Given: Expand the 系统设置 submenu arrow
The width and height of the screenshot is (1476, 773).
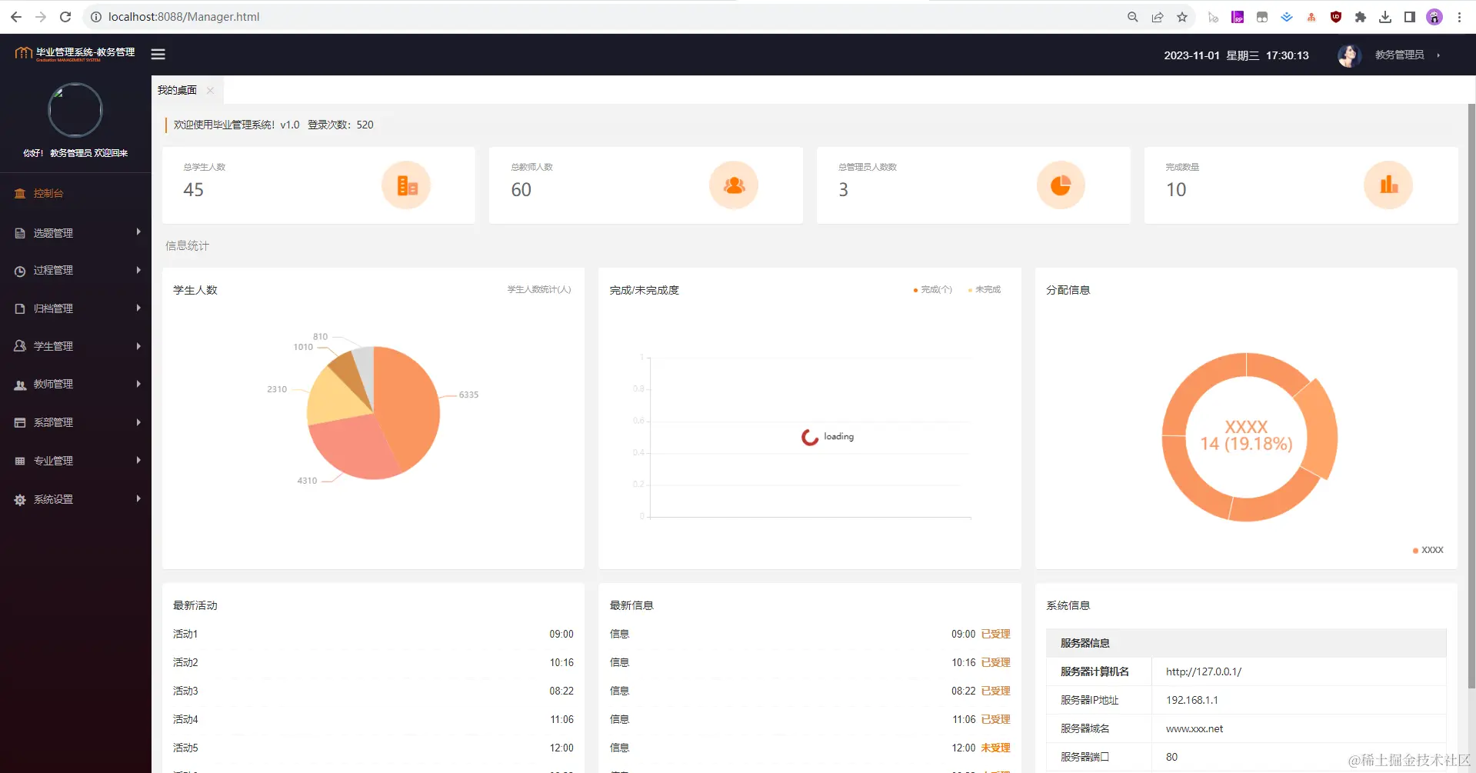Looking at the screenshot, I should (x=138, y=499).
